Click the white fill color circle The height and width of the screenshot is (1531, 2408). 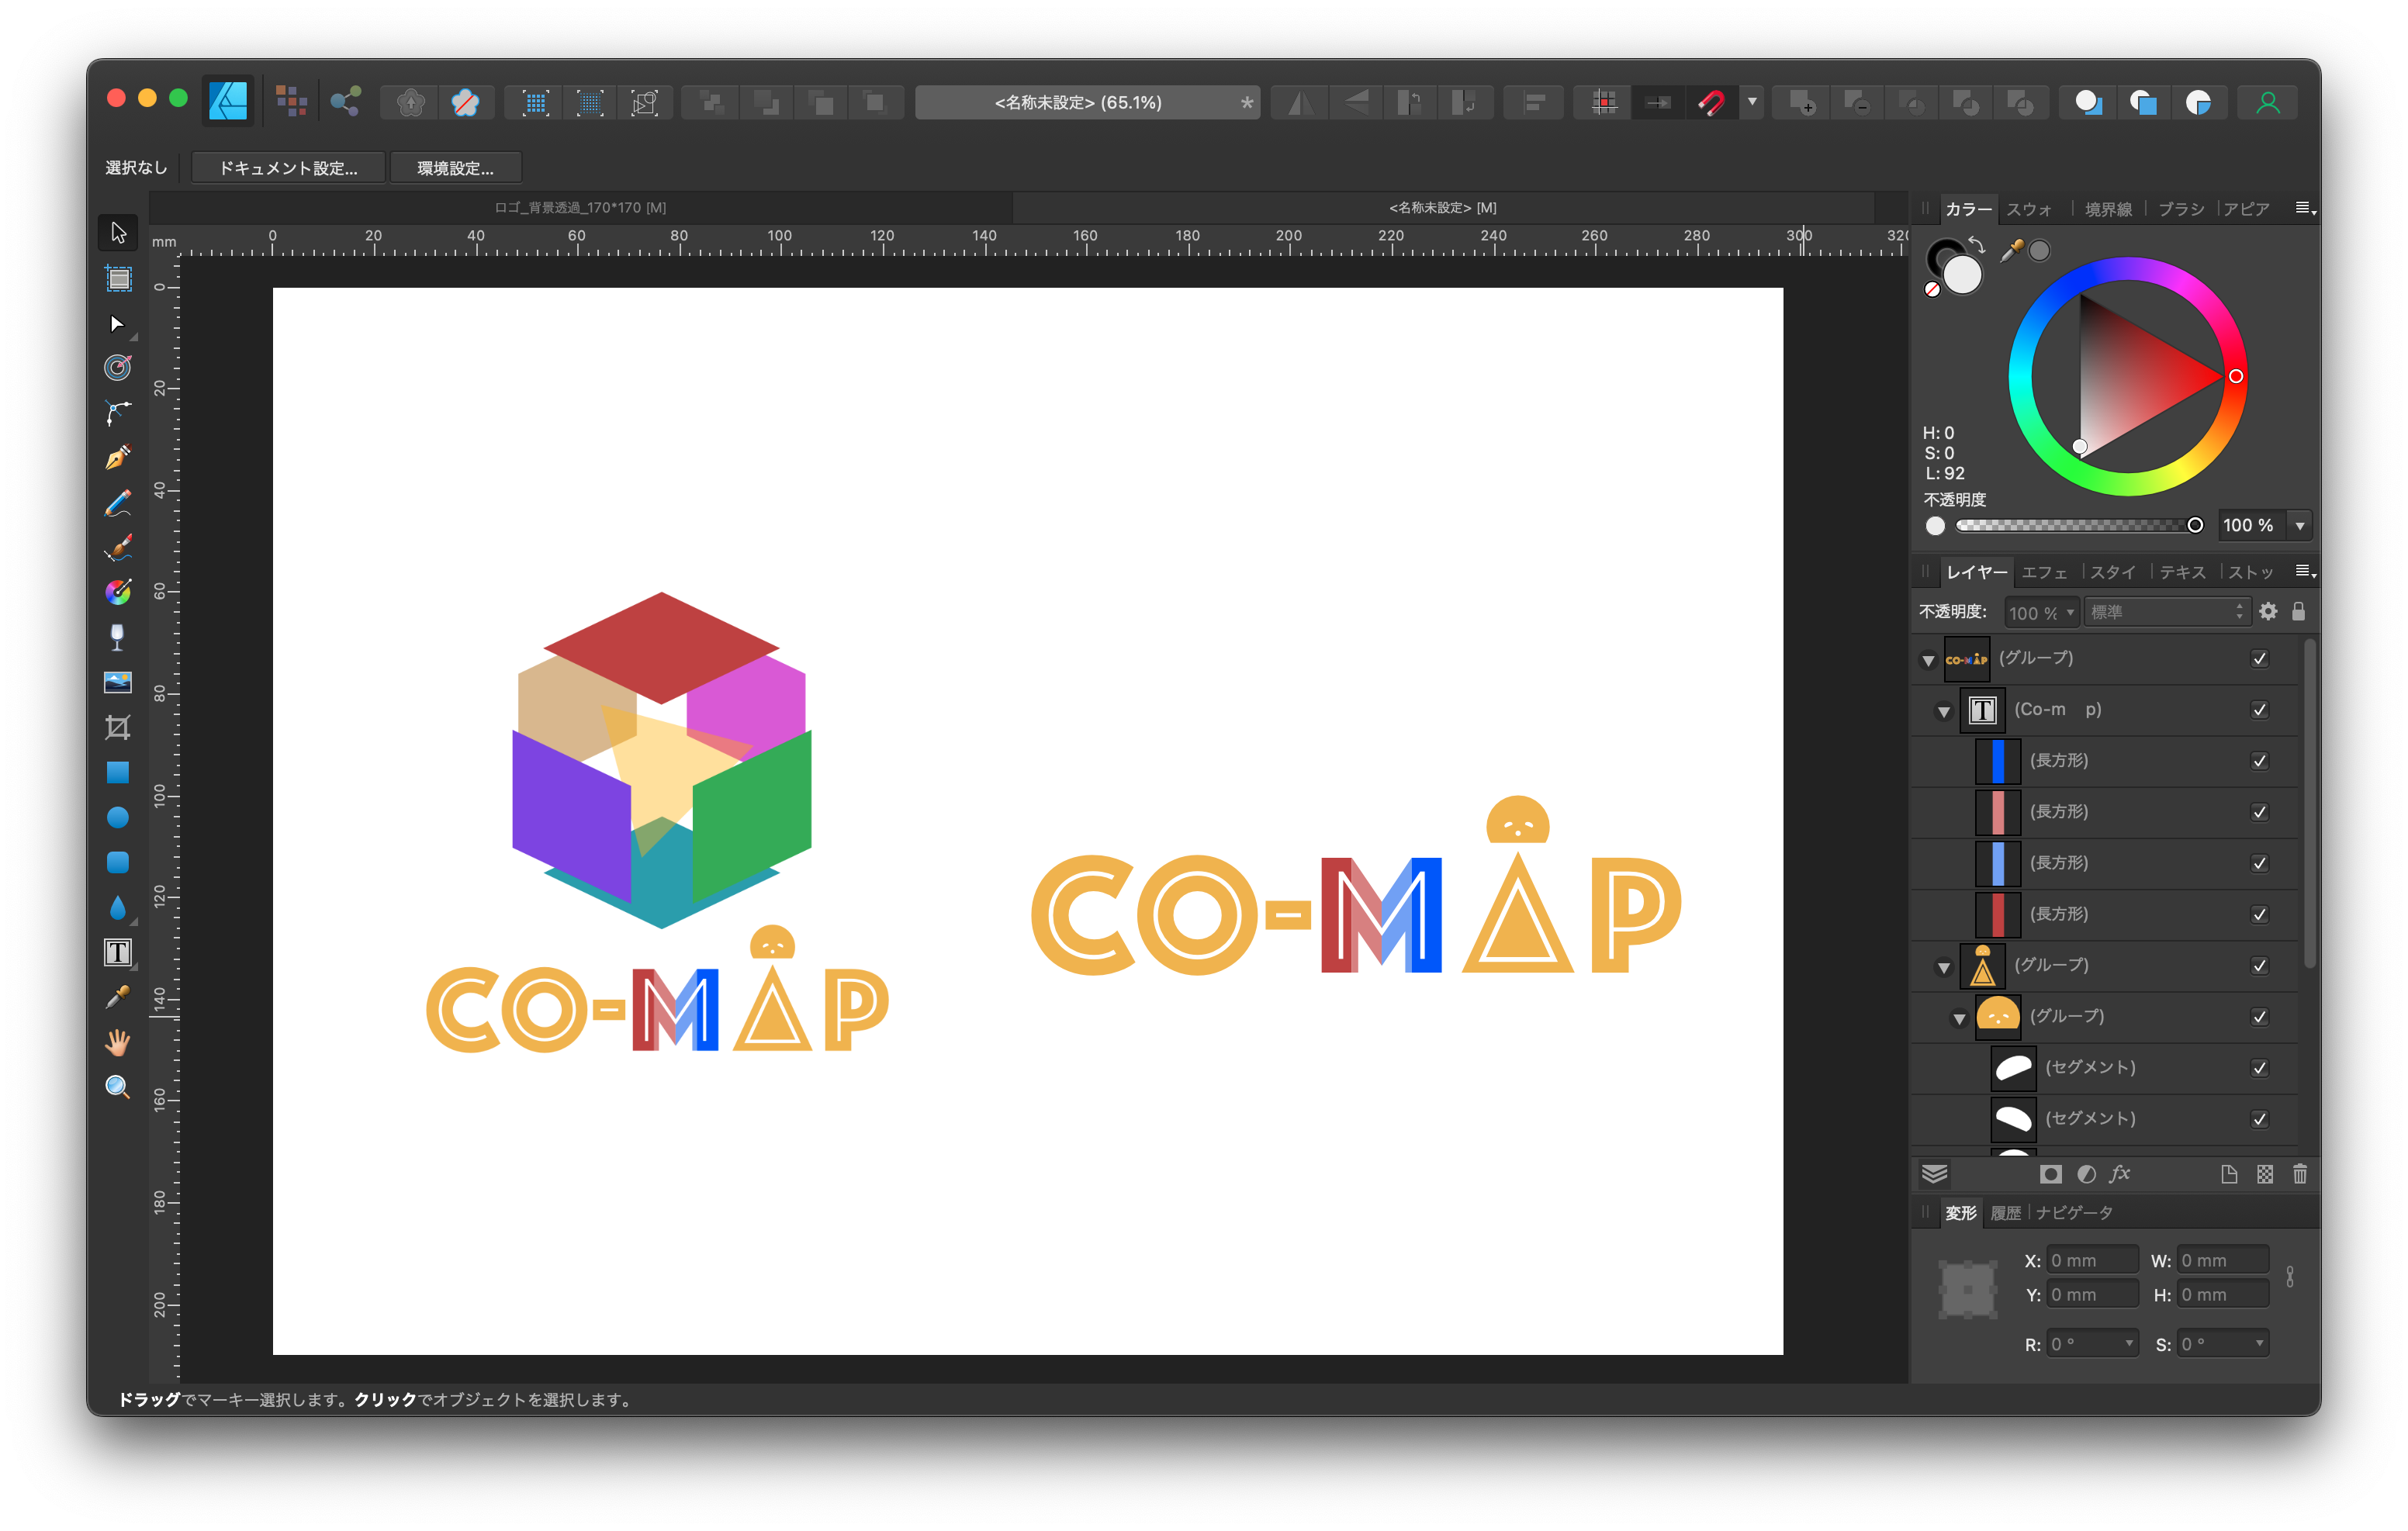pyautogui.click(x=1962, y=275)
